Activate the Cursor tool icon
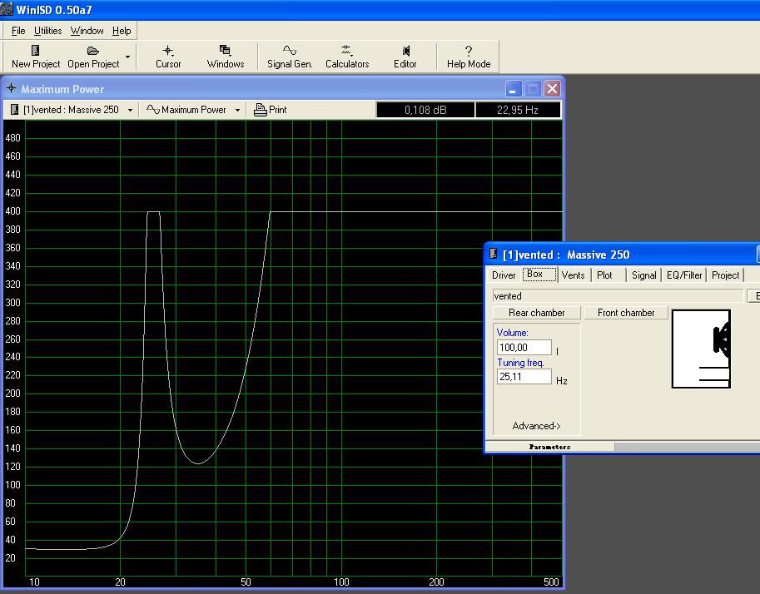The width and height of the screenshot is (760, 594). coord(168,51)
